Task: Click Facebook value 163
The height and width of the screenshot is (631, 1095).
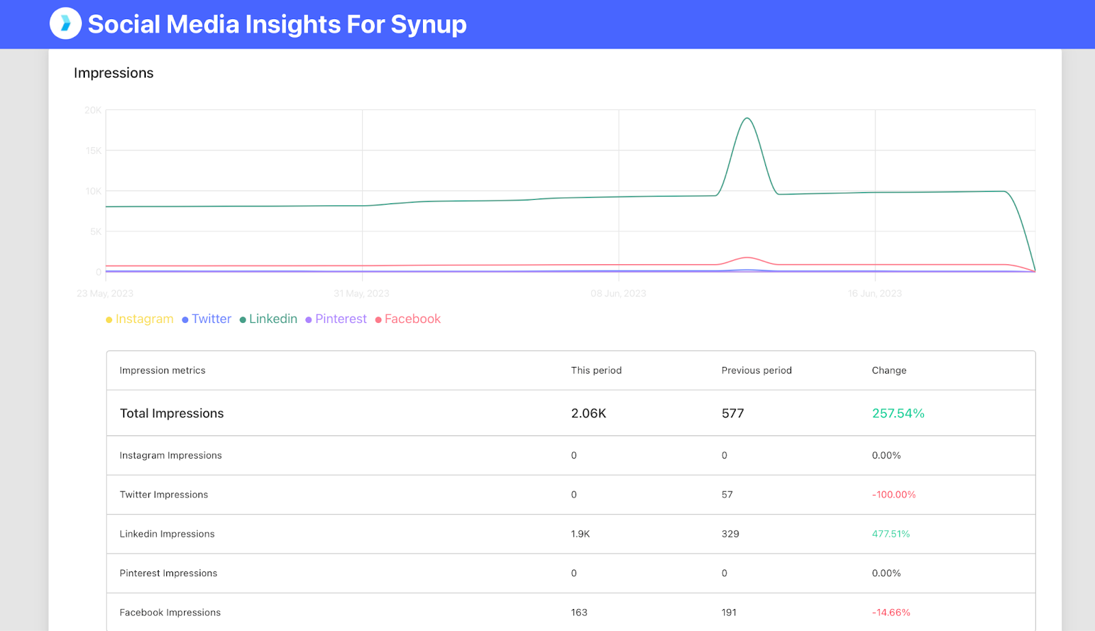Action: pos(579,613)
